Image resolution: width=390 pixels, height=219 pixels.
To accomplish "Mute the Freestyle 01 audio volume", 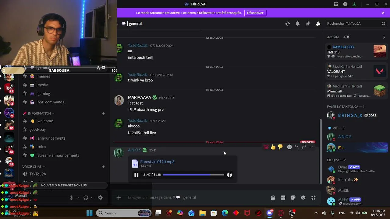I will (229, 175).
